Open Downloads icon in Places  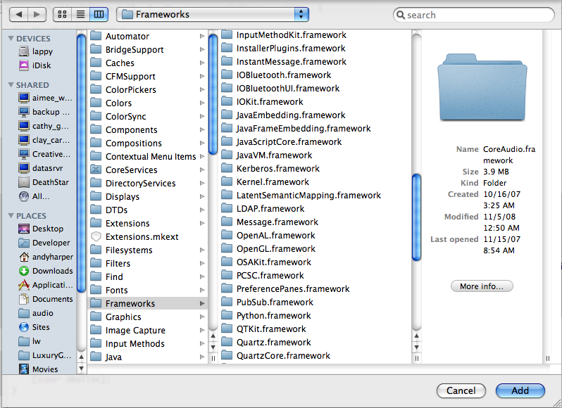tap(24, 271)
